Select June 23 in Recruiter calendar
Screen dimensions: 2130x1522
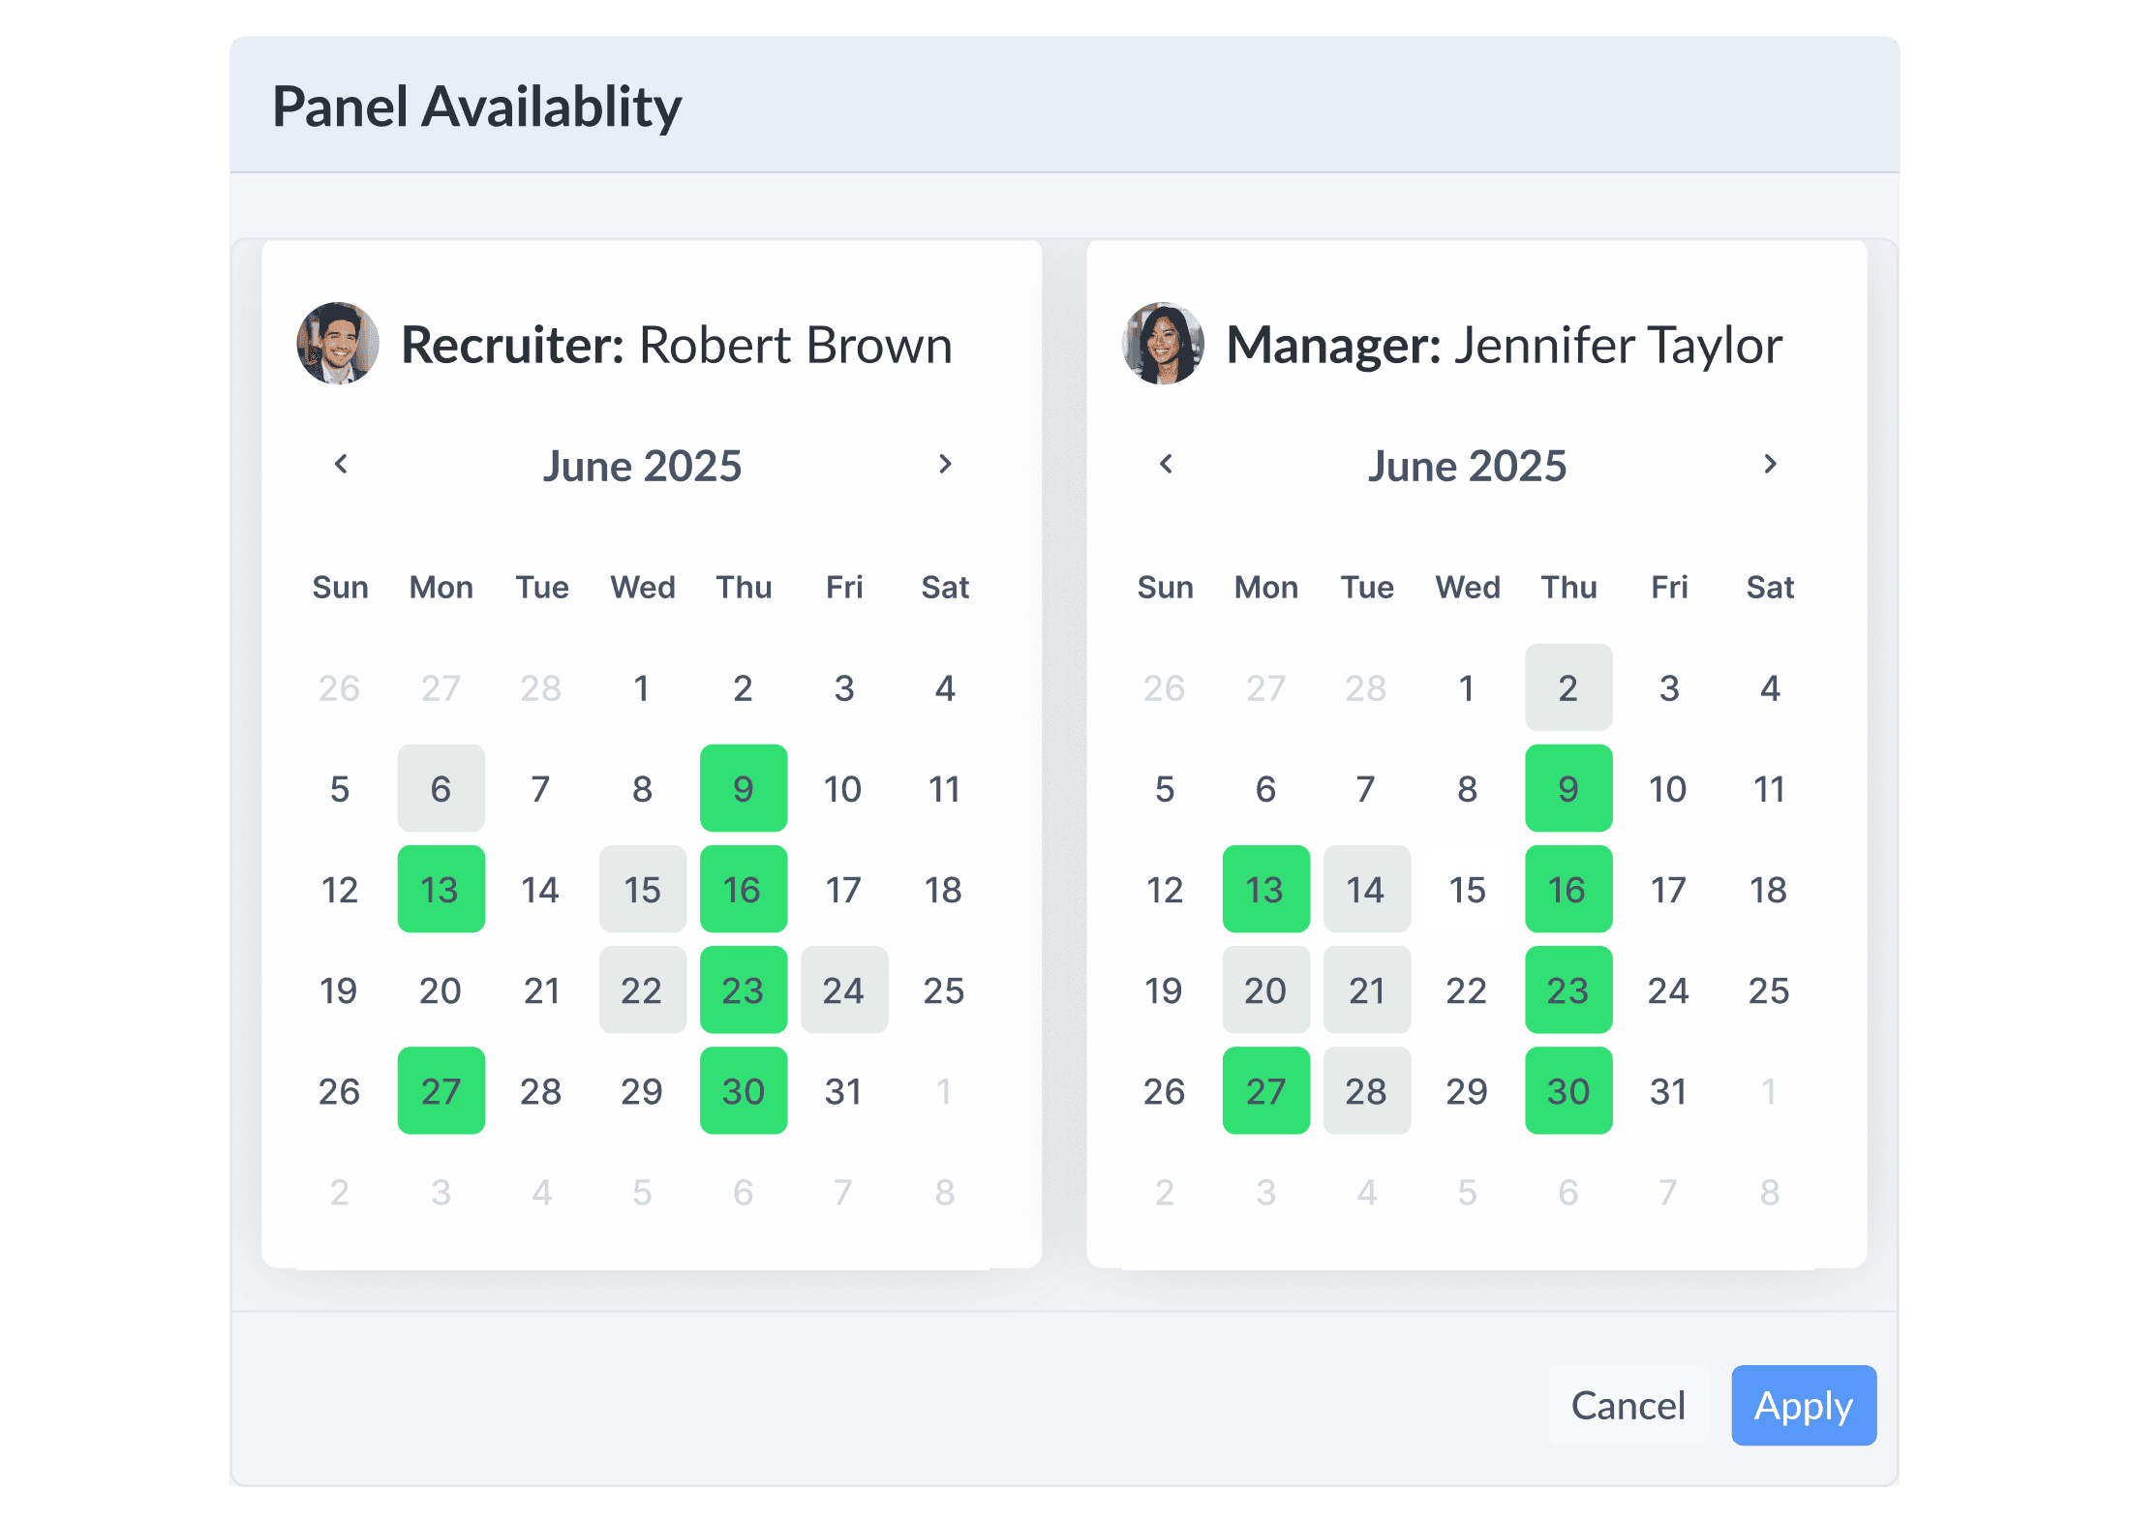[744, 989]
